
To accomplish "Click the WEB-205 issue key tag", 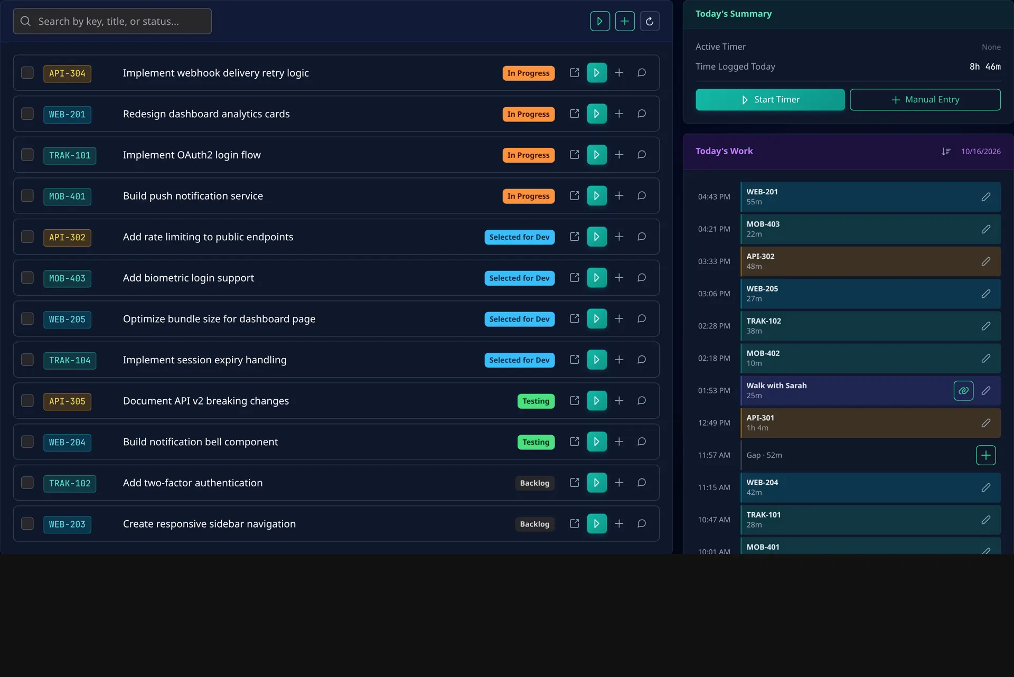I will [x=67, y=319].
